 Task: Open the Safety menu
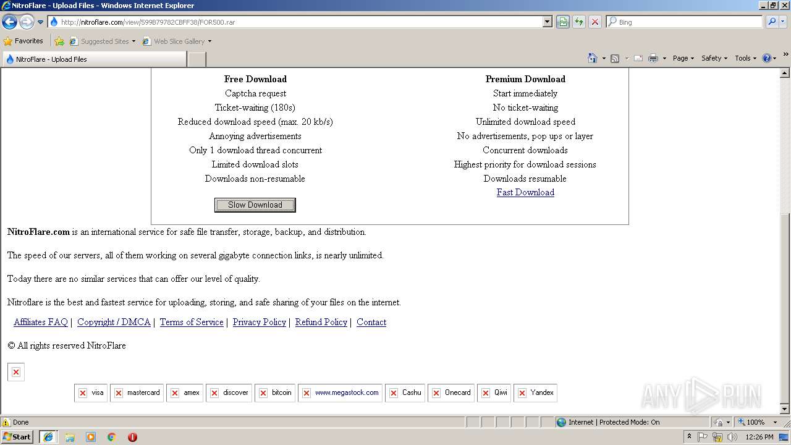(x=714, y=58)
